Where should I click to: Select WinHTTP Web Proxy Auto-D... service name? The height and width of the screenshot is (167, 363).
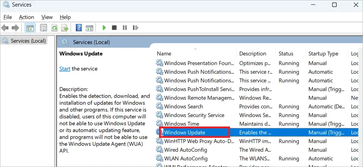point(199,141)
